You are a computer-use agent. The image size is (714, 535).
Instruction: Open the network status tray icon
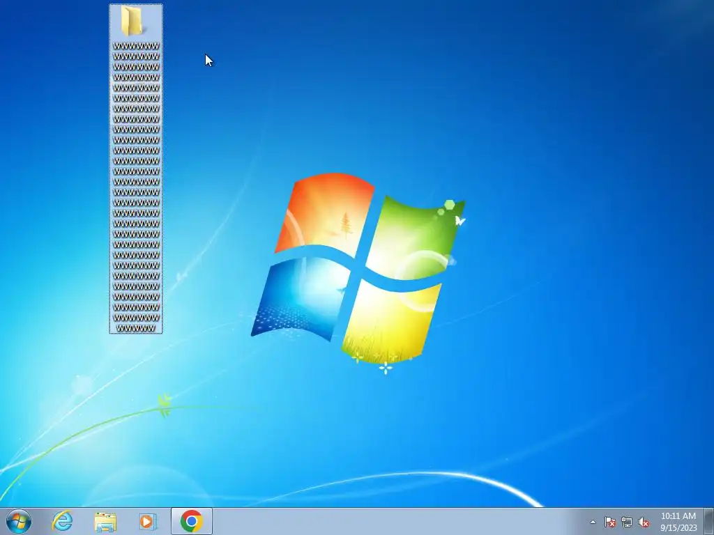(x=627, y=522)
